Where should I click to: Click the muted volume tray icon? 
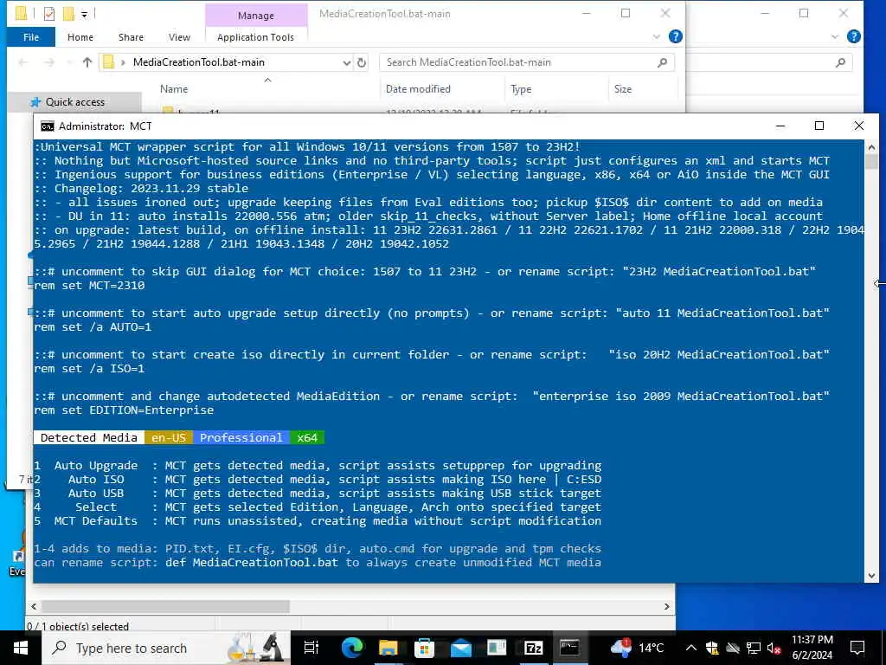(x=774, y=648)
